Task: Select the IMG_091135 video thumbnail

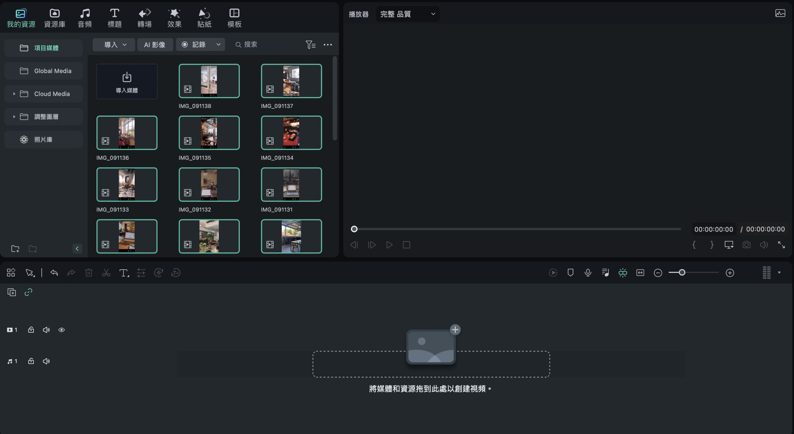Action: (209, 133)
